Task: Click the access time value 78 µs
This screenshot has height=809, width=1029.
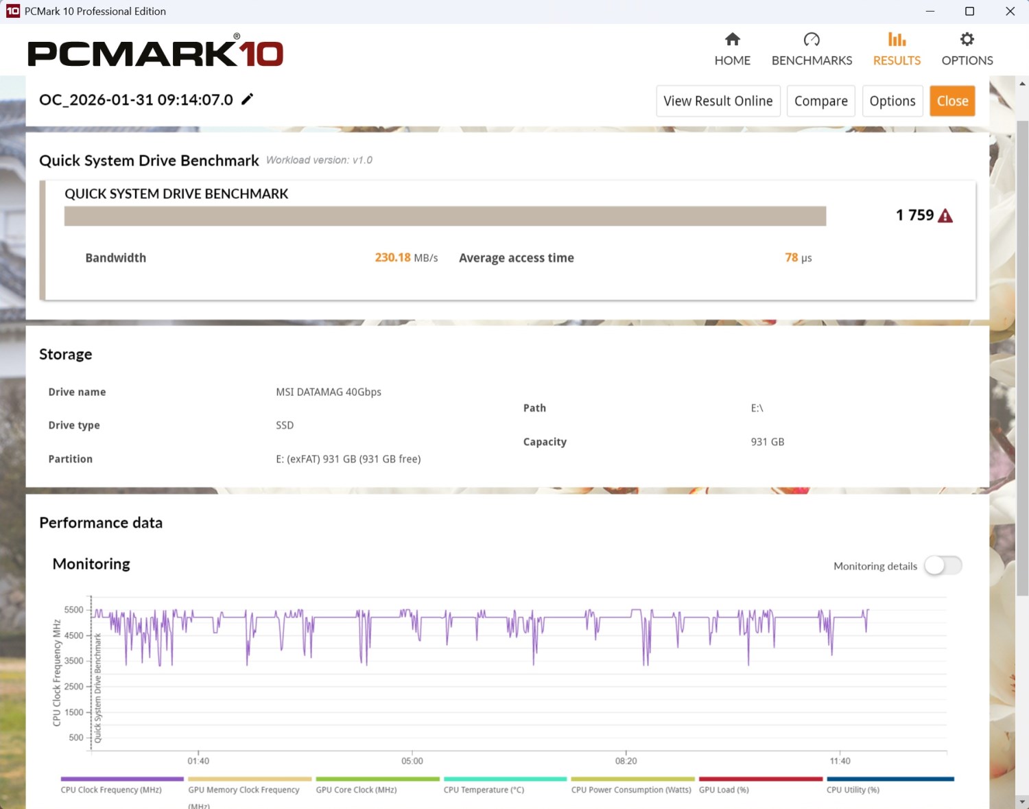Action: point(799,258)
